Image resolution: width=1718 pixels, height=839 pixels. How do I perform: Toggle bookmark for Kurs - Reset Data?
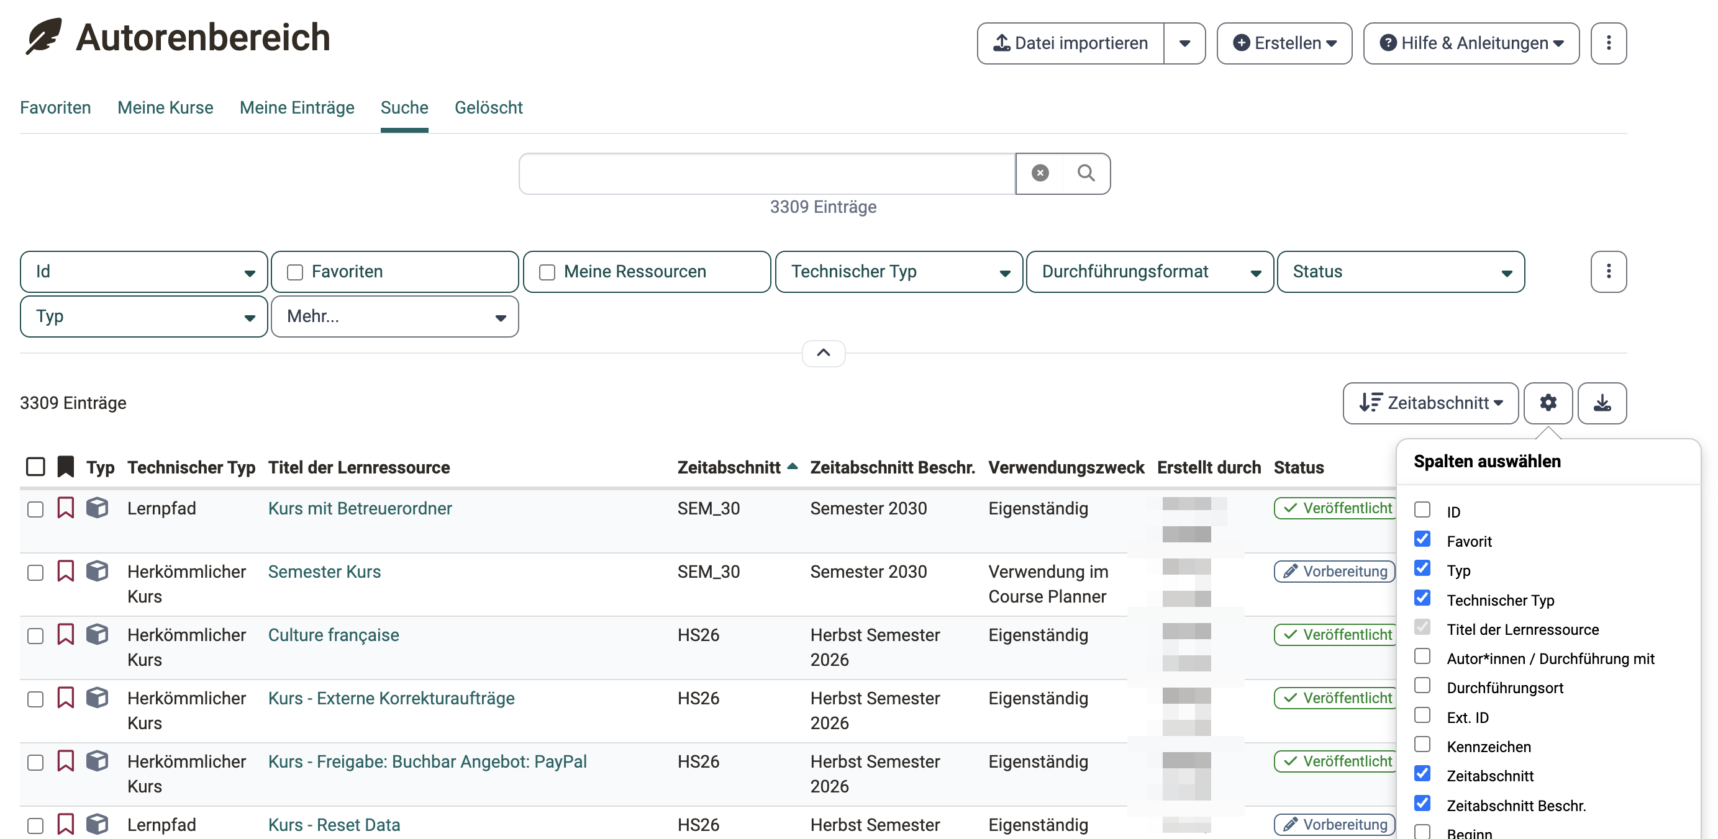tap(65, 824)
